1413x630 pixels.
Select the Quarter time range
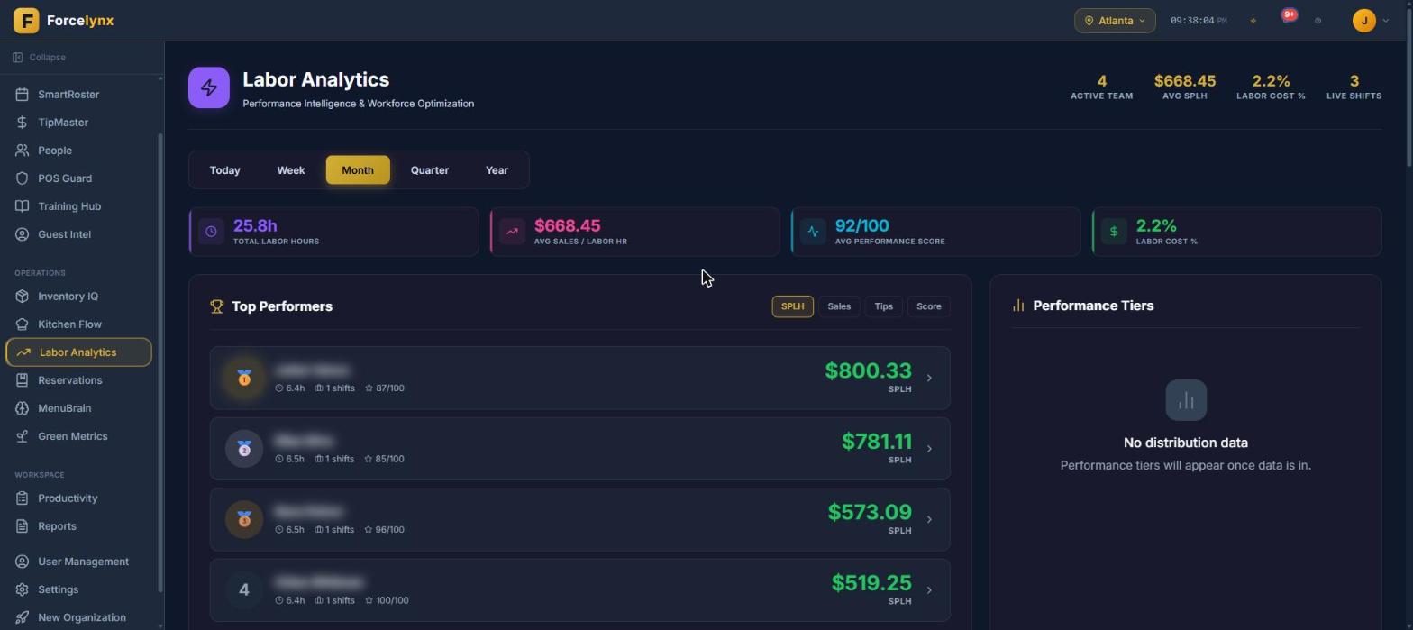point(430,170)
